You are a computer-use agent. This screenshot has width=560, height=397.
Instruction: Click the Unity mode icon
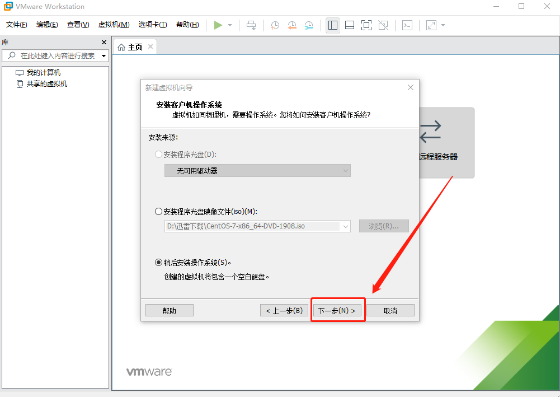tap(383, 25)
